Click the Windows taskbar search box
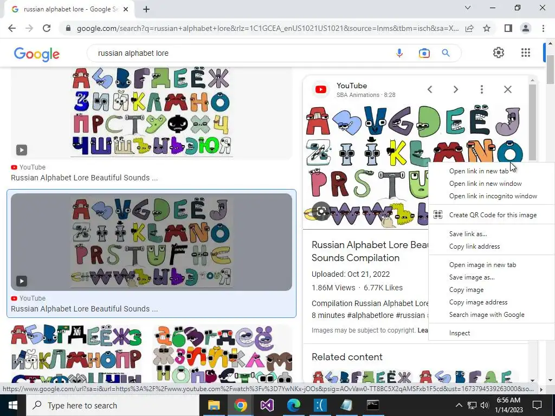 (113, 405)
